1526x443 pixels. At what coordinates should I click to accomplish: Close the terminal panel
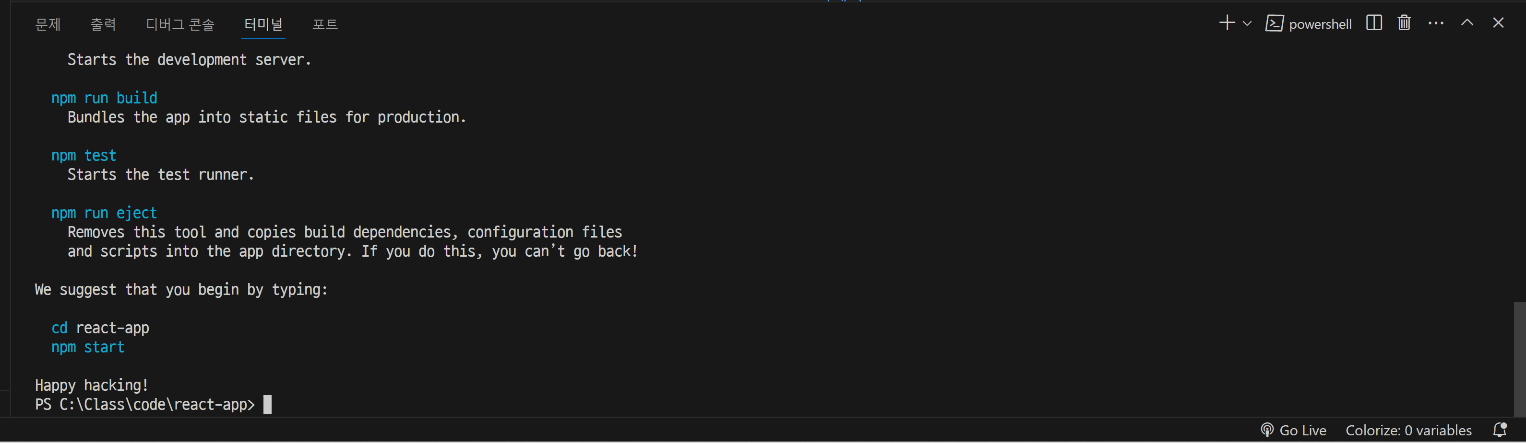1498,23
